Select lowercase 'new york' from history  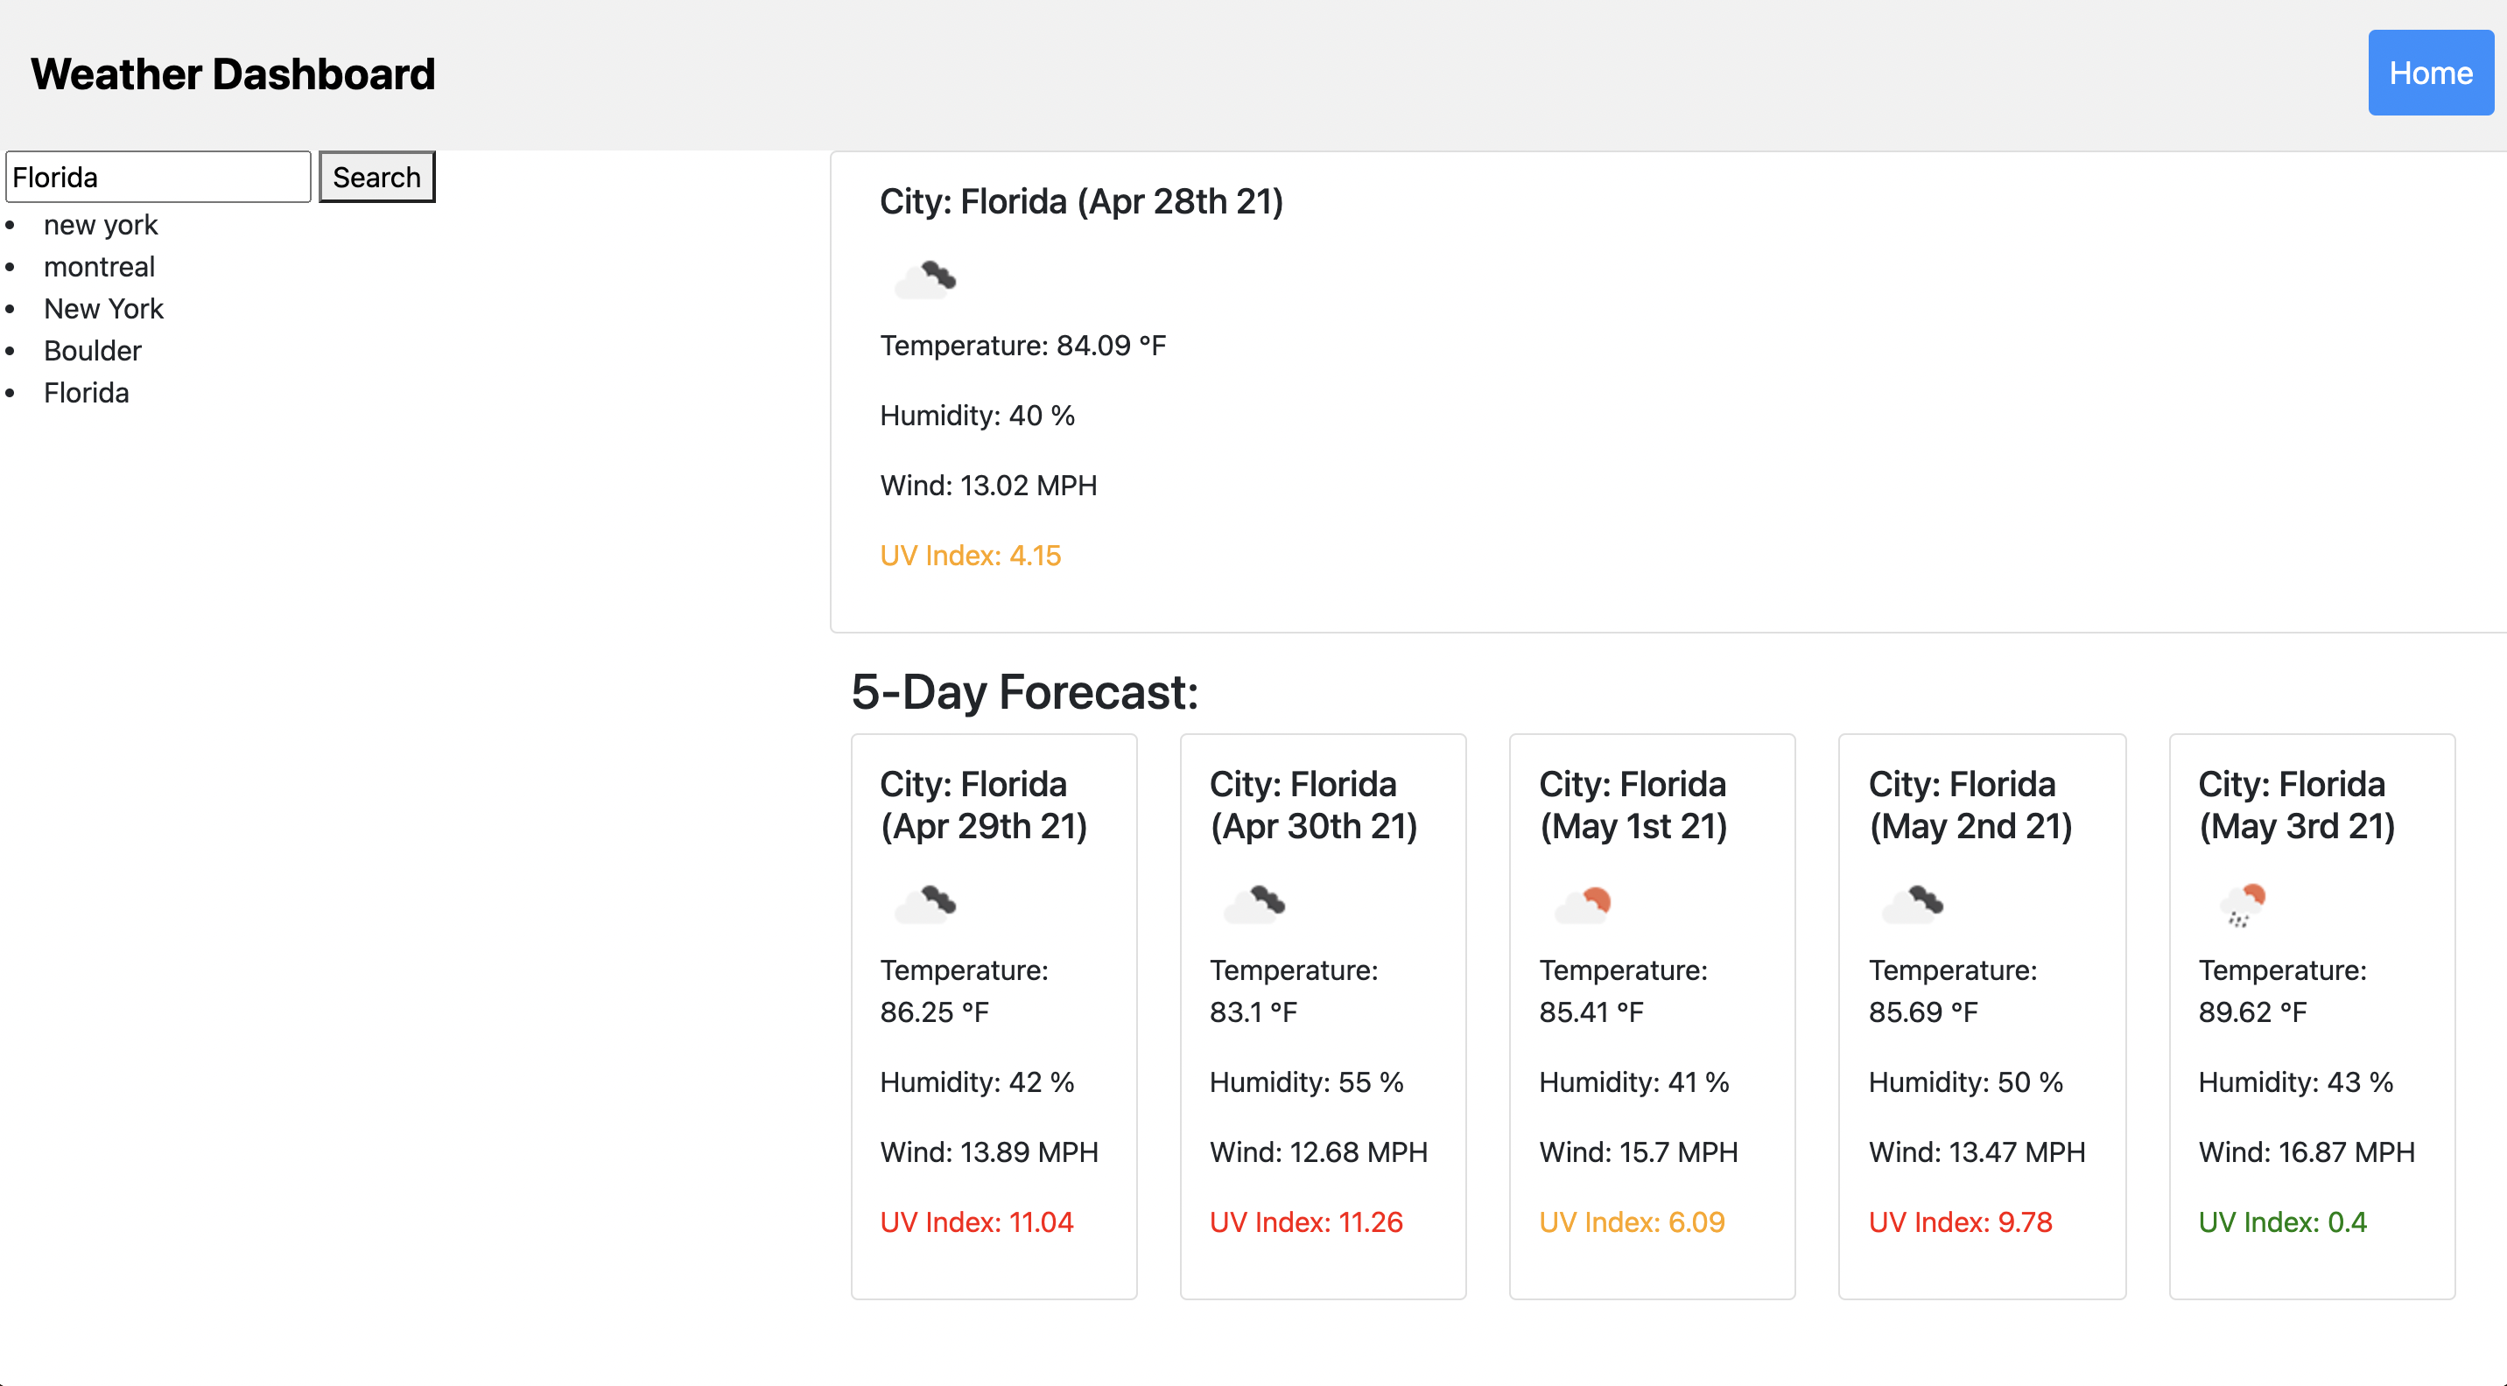[x=101, y=225]
